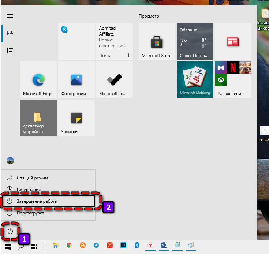269x254 pixels.
Task: Open the Развлечения tile folder
Action: 233,80
